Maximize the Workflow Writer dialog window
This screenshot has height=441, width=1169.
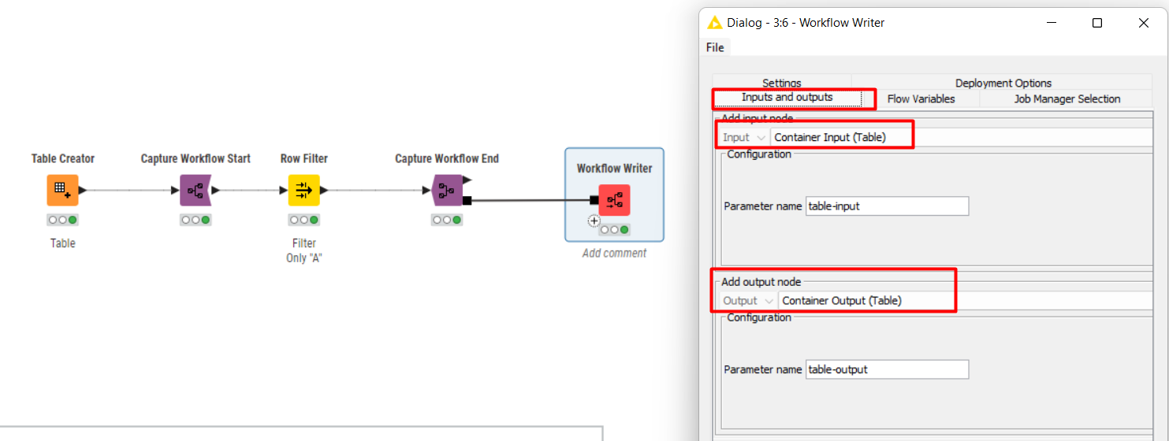click(1096, 23)
